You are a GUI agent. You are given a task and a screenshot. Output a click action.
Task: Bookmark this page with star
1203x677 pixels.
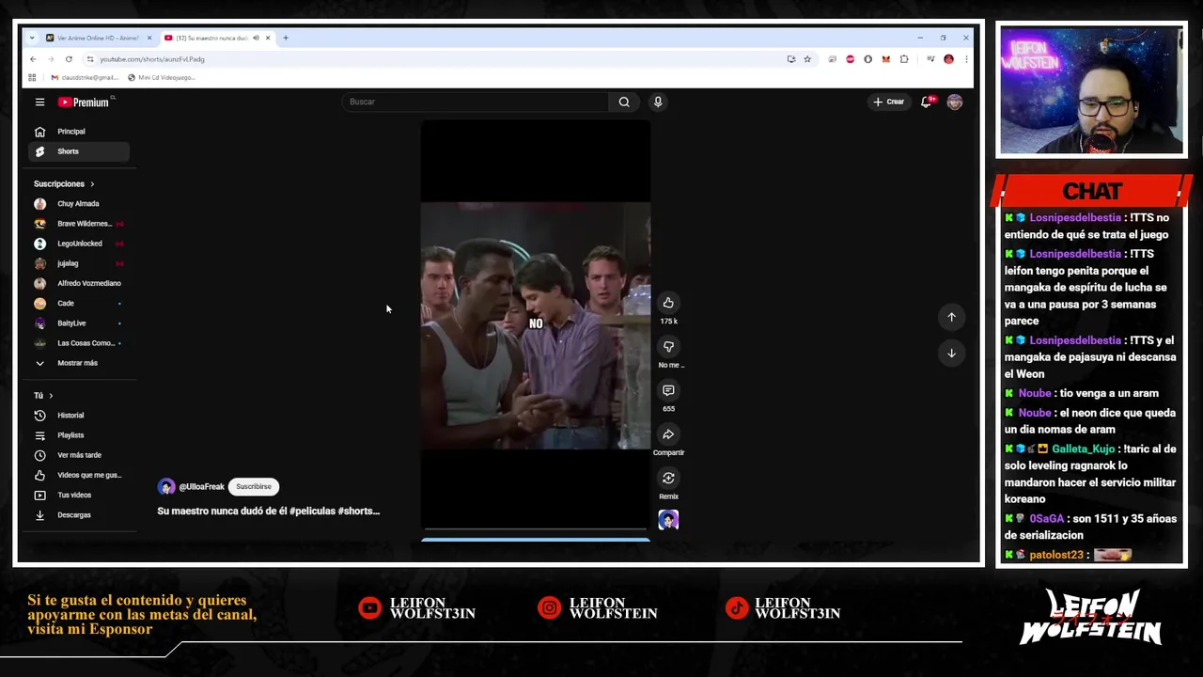coord(807,59)
